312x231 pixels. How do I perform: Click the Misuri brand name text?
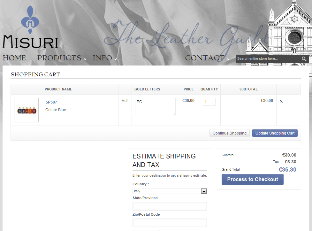pos(30,42)
